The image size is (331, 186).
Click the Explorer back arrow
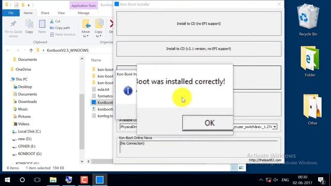[x=8, y=51]
